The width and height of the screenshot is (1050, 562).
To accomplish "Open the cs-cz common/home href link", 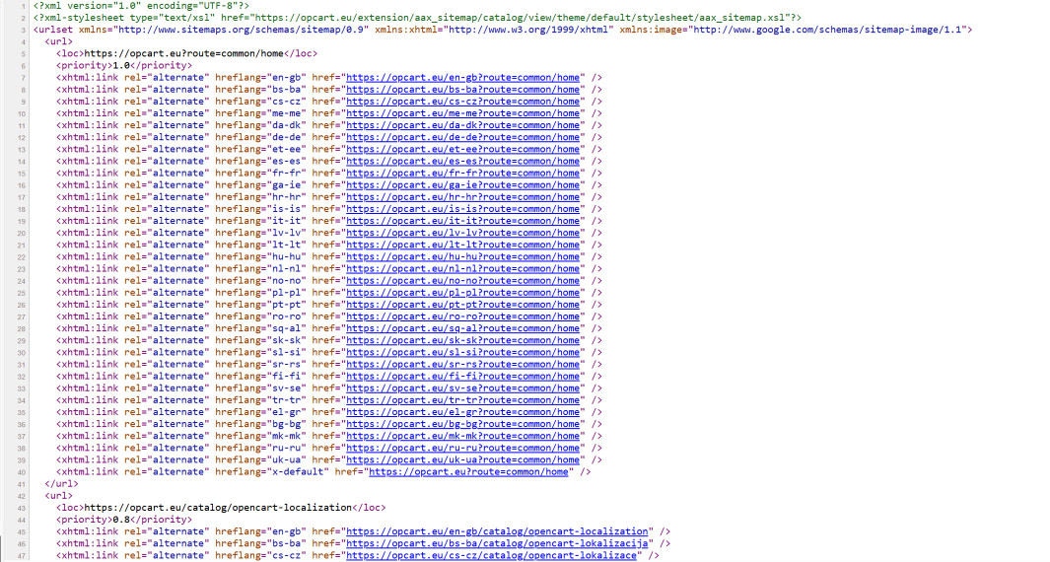I will click(462, 102).
